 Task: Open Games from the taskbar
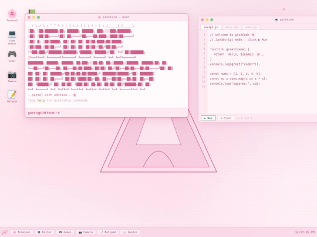(65, 232)
